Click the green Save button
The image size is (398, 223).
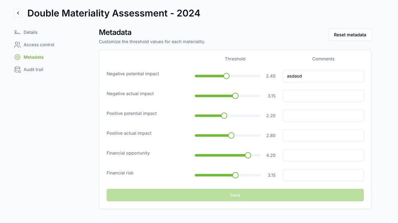[x=235, y=195]
